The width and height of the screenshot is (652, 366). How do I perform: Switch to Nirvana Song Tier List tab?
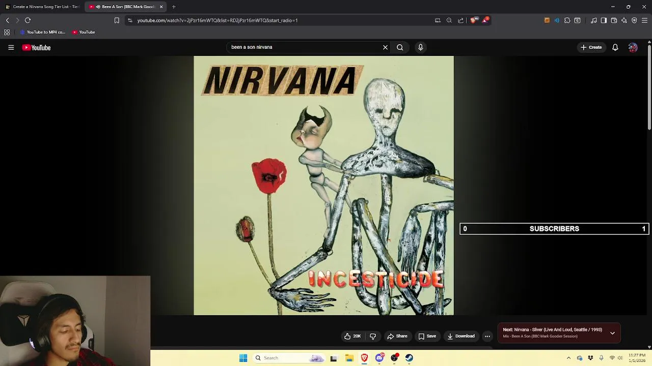tap(43, 7)
